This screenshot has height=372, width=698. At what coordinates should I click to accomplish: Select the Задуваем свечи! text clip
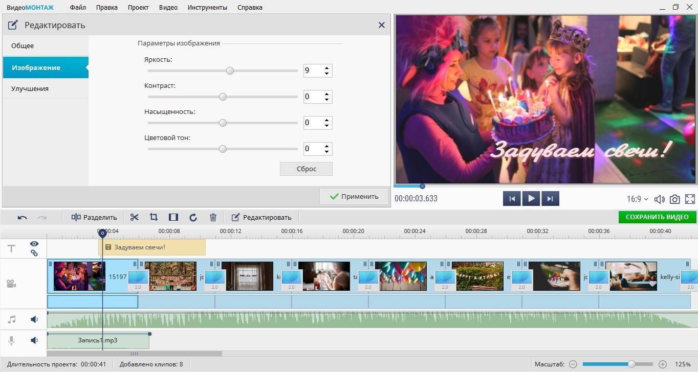[x=152, y=247]
